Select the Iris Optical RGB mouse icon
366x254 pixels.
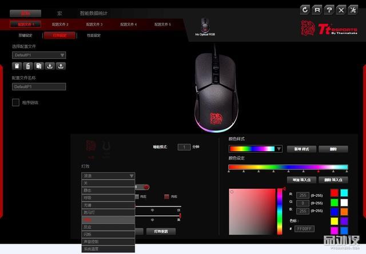click(x=205, y=25)
